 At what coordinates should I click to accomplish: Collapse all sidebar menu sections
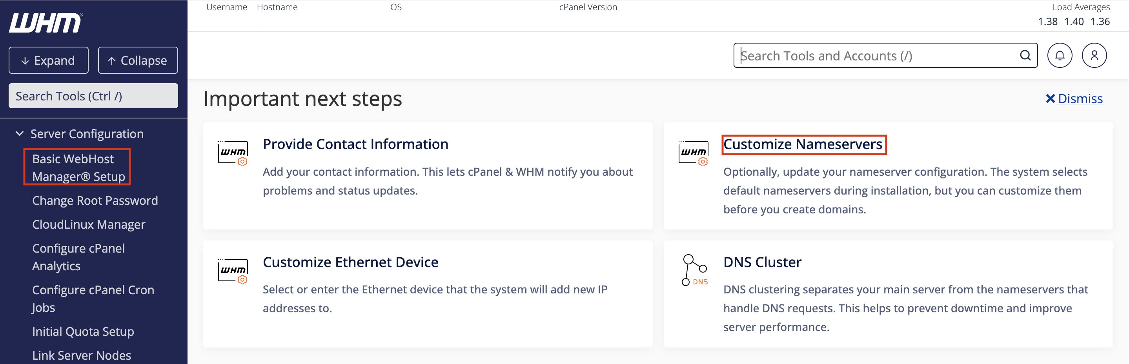(x=138, y=60)
